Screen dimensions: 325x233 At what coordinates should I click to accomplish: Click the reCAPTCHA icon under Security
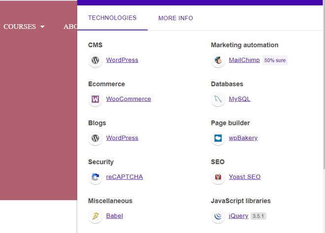[x=96, y=177]
